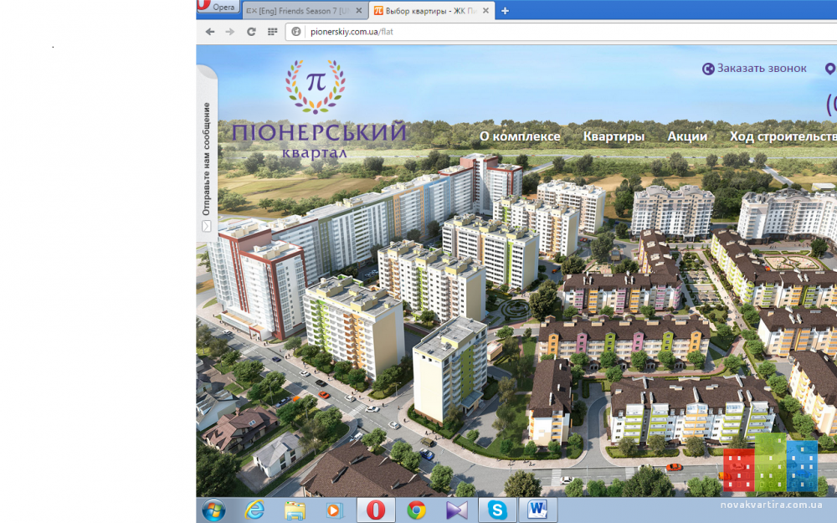The image size is (837, 523).
Task: Open О комплексе menu item
Action: (520, 136)
